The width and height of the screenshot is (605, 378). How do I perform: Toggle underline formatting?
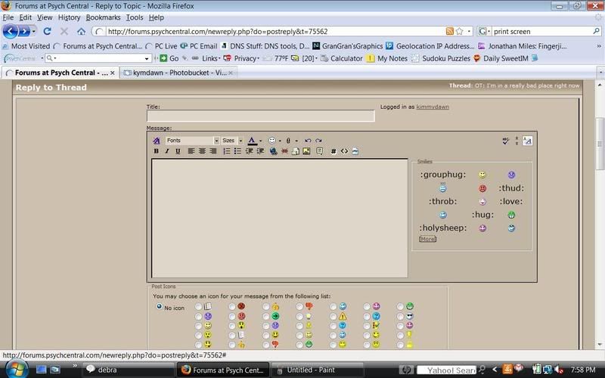[178, 151]
